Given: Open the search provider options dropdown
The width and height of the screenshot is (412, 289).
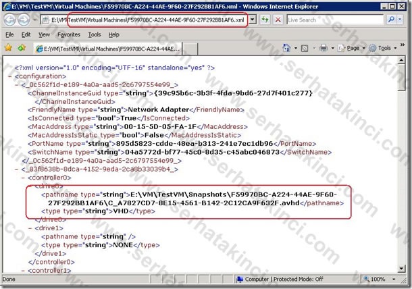Looking at the screenshot, I should [400, 20].
